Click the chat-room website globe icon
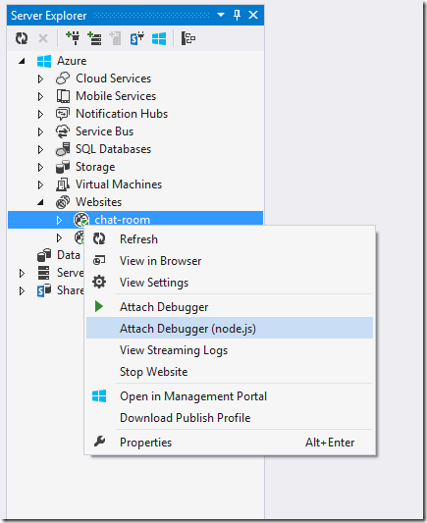 81,220
